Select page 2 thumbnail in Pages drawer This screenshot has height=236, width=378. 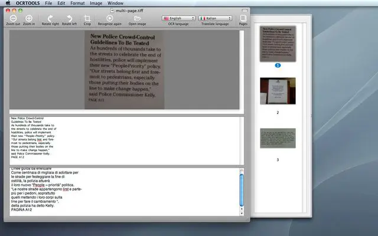click(278, 91)
